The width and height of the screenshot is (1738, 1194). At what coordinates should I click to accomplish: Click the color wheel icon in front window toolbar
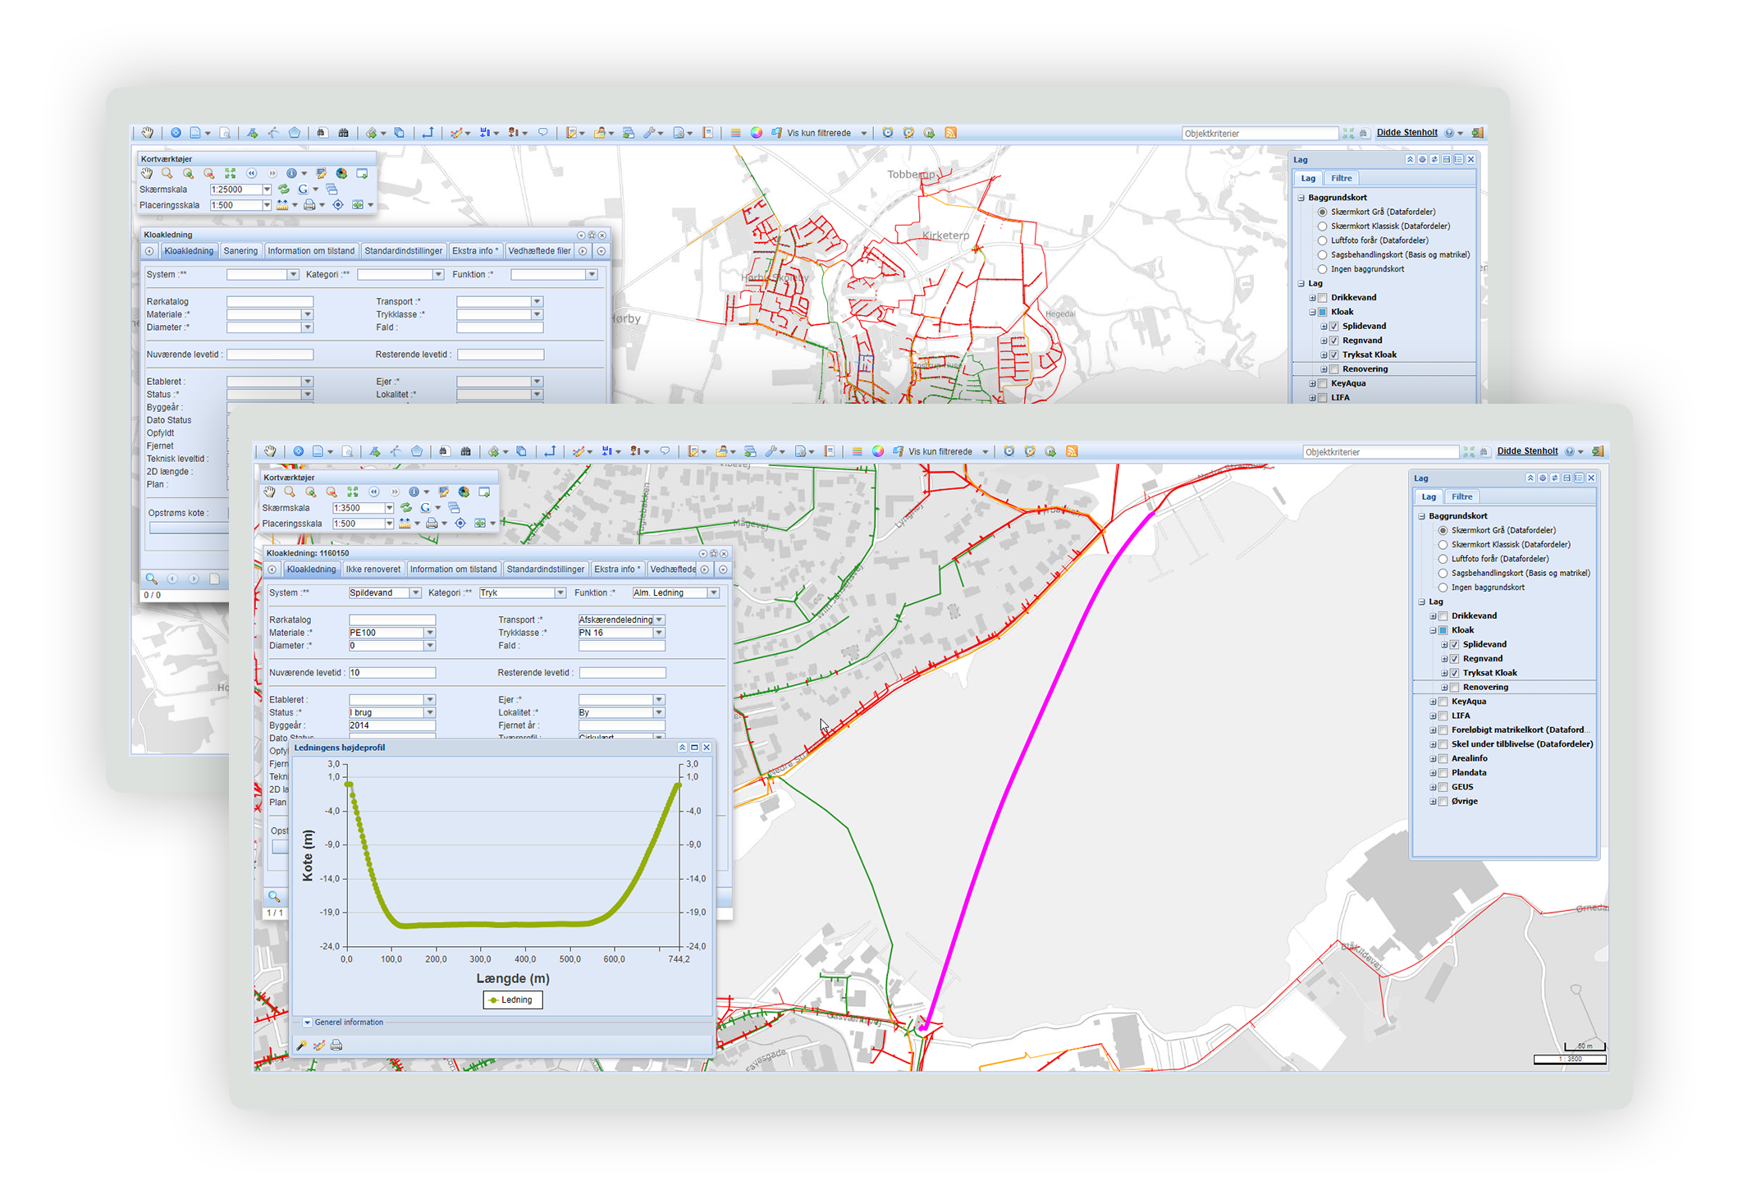click(x=877, y=451)
